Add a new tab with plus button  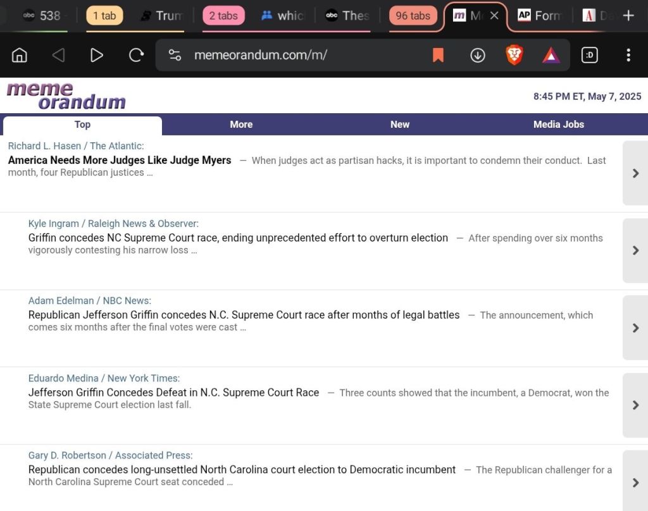click(628, 16)
